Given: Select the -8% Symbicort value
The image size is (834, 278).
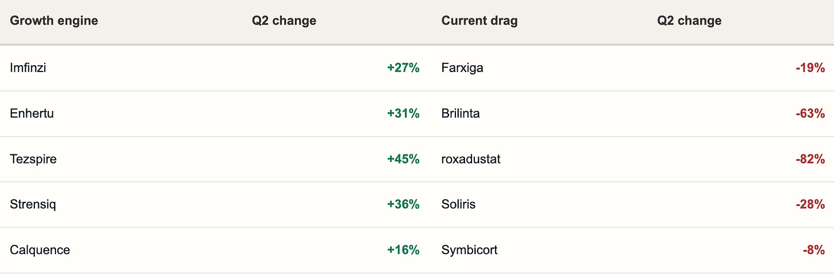Looking at the screenshot, I should click(813, 250).
